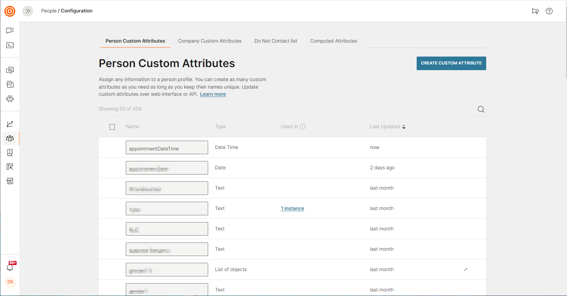Open the Analyze line-chart icon in sidebar
The width and height of the screenshot is (567, 296).
10,124
